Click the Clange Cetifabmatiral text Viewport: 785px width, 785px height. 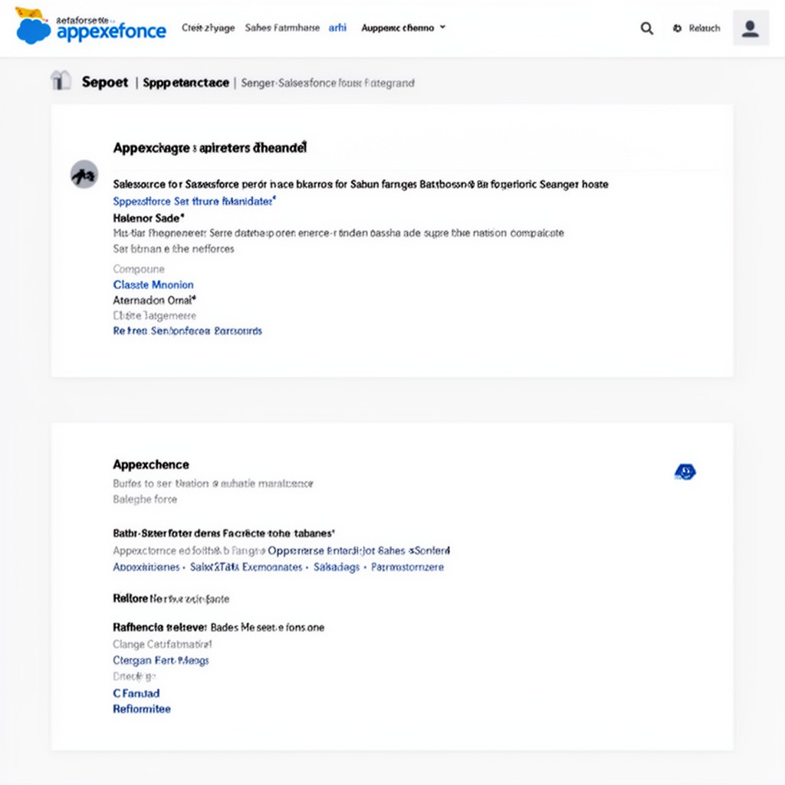(163, 644)
